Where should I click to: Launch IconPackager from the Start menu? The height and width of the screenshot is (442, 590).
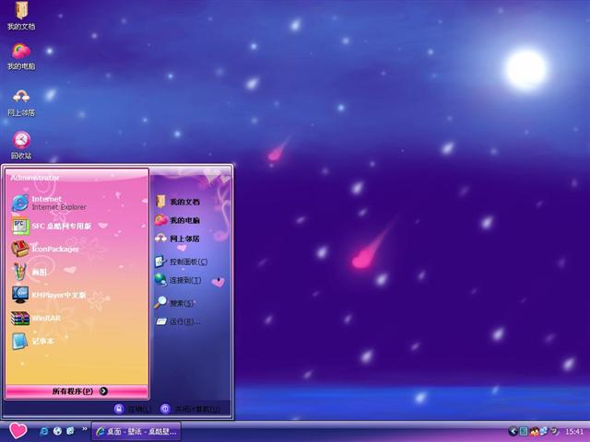click(x=77, y=249)
